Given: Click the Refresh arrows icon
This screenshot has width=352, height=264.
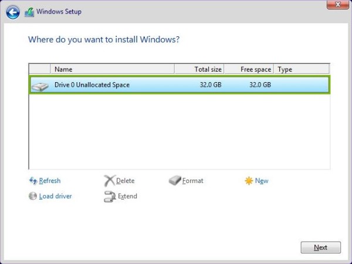Looking at the screenshot, I should click(x=33, y=181).
